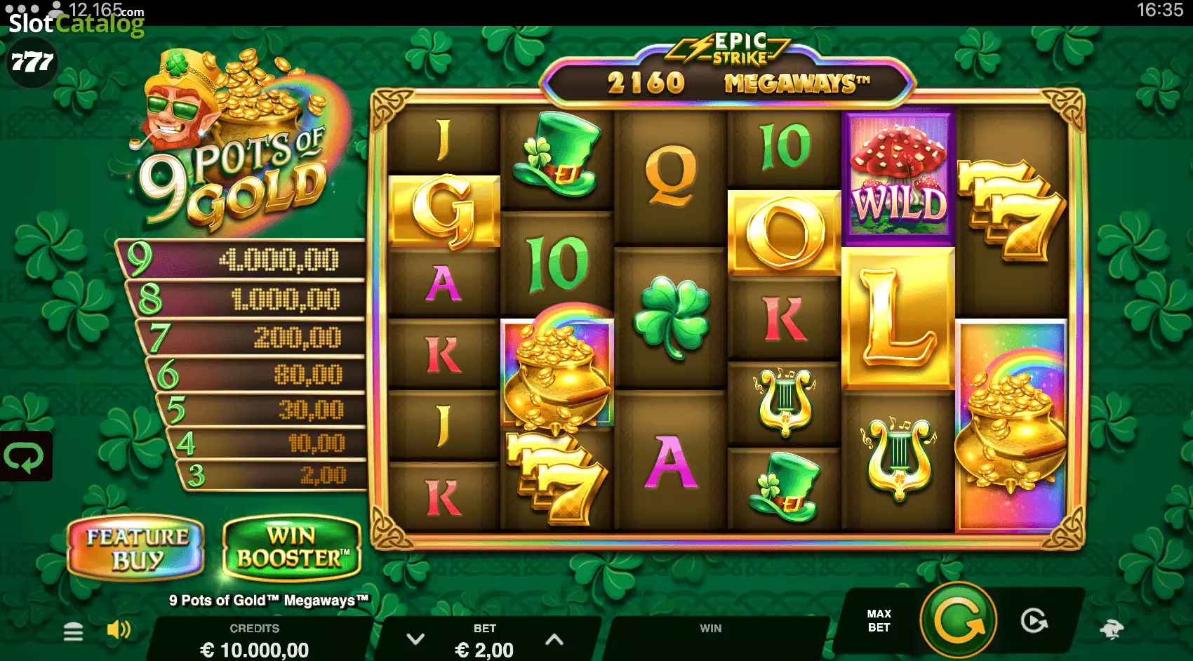The width and height of the screenshot is (1193, 661).
Task: Click the WILD mushroom symbol
Action: (x=898, y=177)
